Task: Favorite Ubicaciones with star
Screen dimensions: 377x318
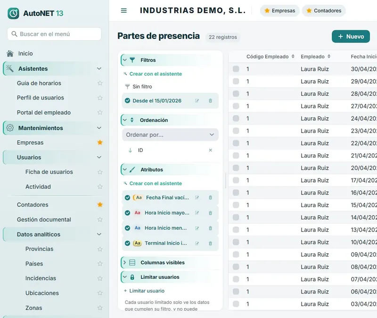Action: (100, 293)
